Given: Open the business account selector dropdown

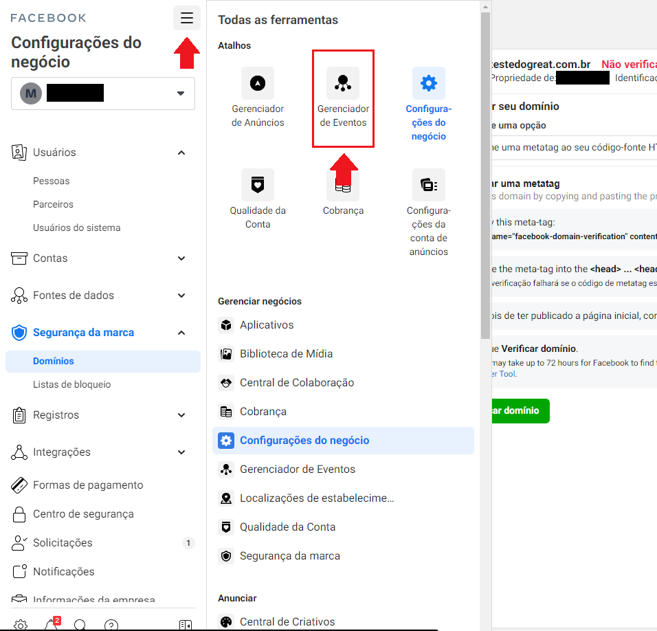Looking at the screenshot, I should [103, 93].
